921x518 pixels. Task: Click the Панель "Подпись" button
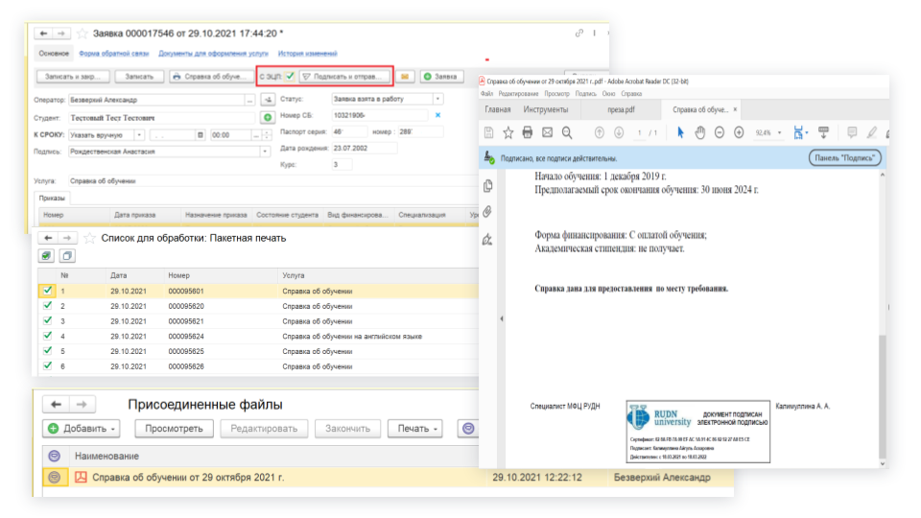[x=844, y=157]
